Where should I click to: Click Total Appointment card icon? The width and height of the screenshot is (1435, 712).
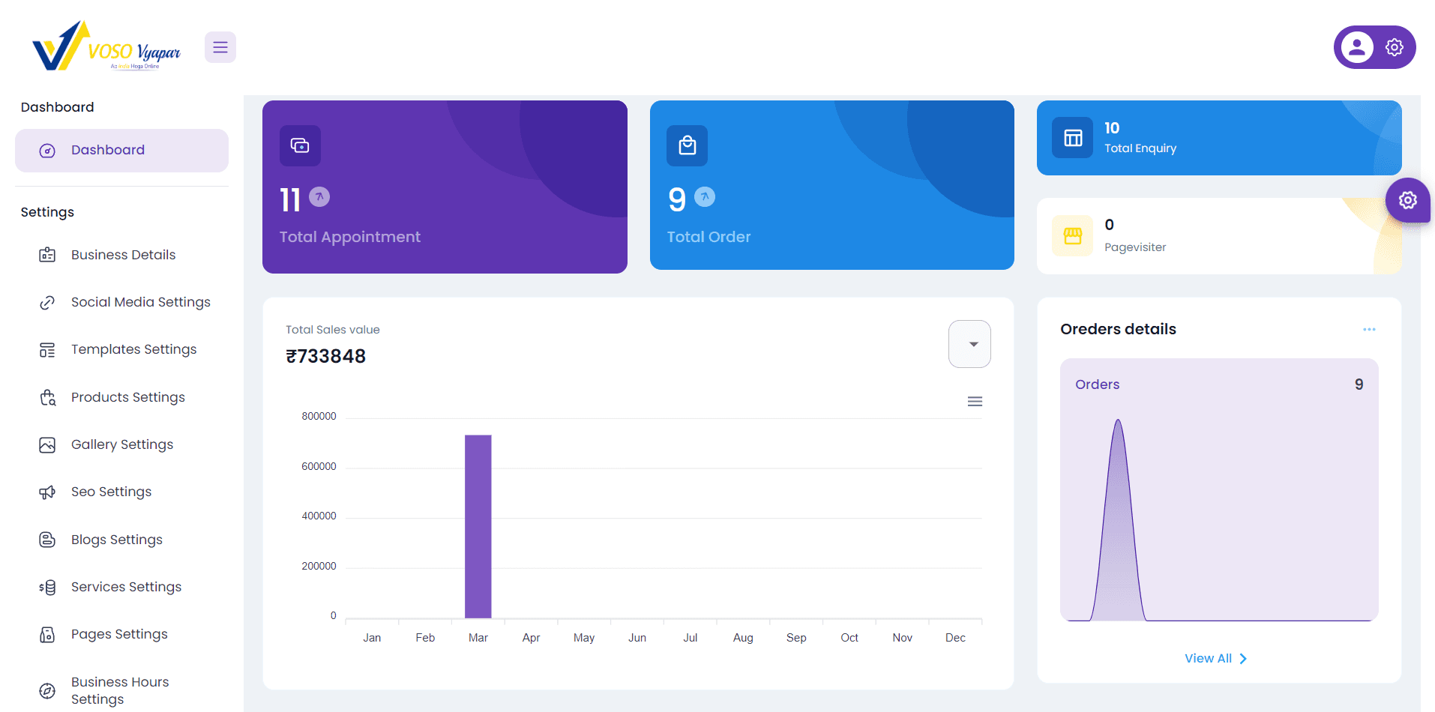(x=300, y=145)
